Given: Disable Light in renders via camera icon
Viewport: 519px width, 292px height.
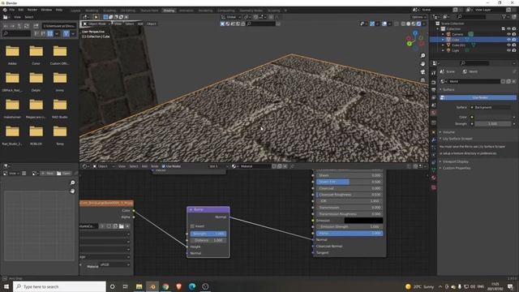Looking at the screenshot, I should tap(514, 50).
